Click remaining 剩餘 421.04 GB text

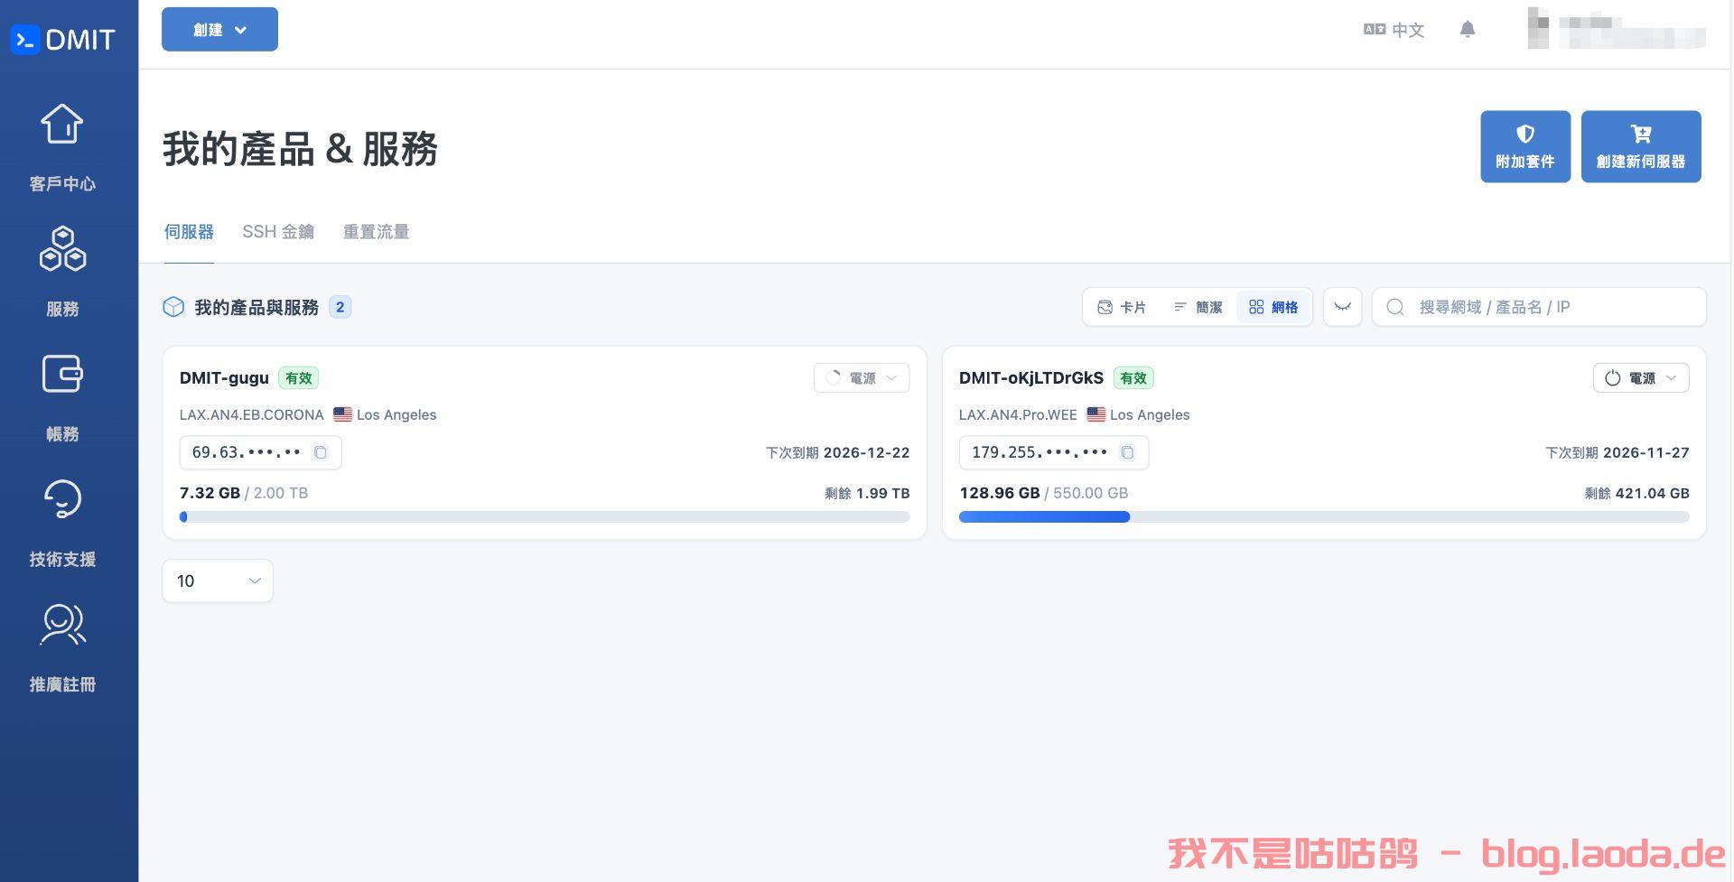coord(1636,493)
